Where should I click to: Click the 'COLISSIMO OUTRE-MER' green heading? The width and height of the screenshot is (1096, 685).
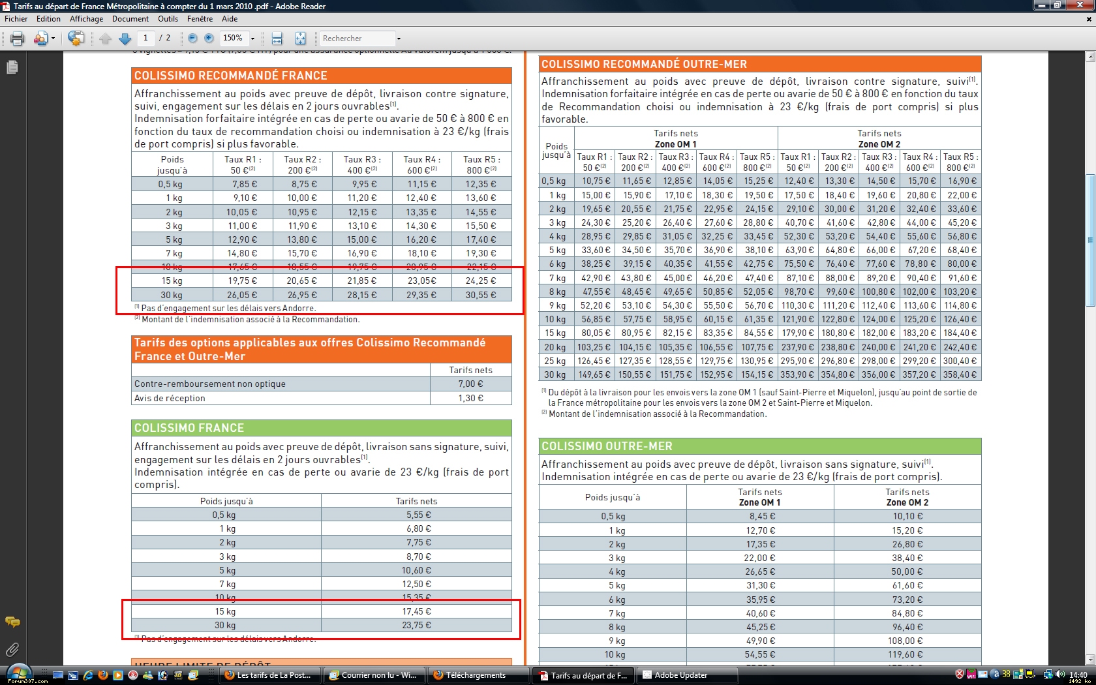coord(607,446)
